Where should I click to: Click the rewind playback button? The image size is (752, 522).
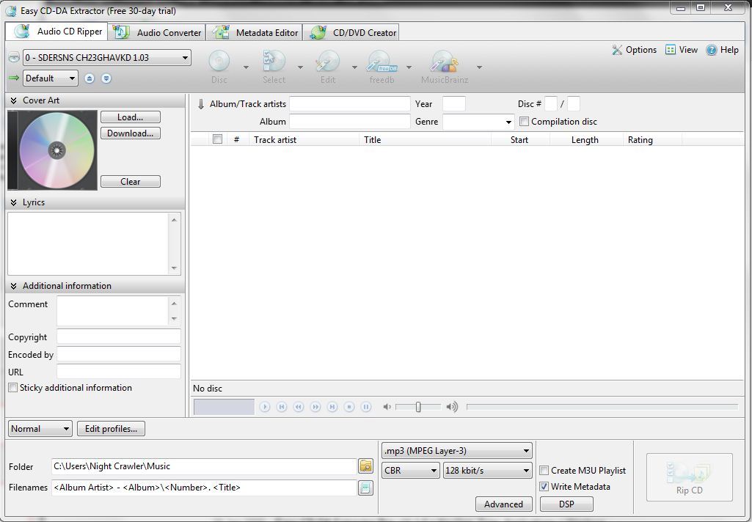click(x=299, y=407)
